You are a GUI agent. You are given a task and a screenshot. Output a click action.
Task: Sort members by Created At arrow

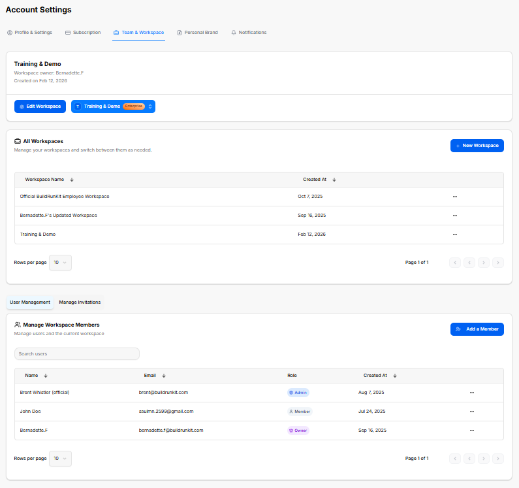pos(395,376)
